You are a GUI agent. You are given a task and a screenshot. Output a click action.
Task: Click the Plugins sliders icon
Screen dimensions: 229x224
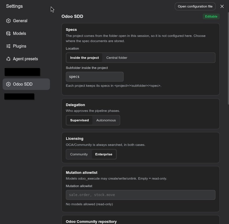[x=8, y=46]
